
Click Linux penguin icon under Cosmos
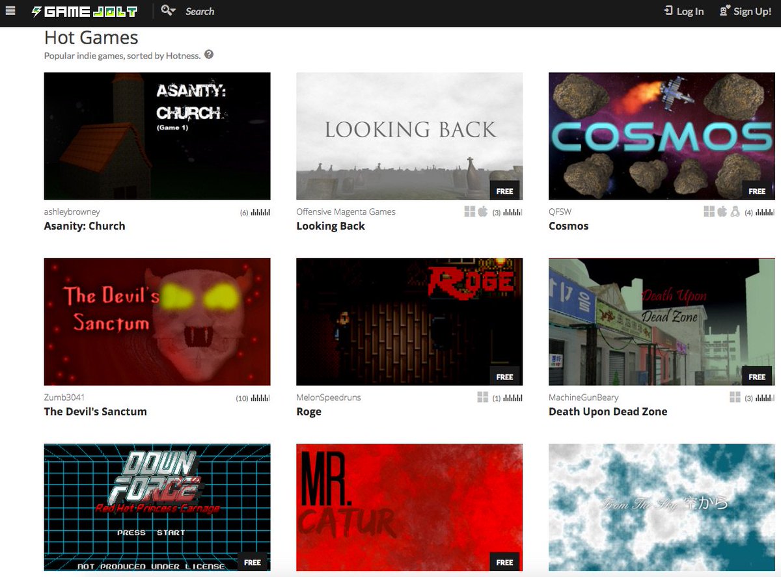click(735, 211)
